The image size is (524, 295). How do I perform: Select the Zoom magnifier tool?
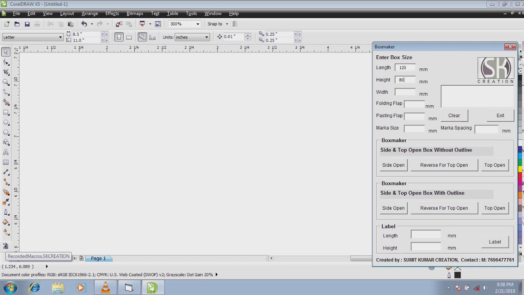(x=6, y=82)
